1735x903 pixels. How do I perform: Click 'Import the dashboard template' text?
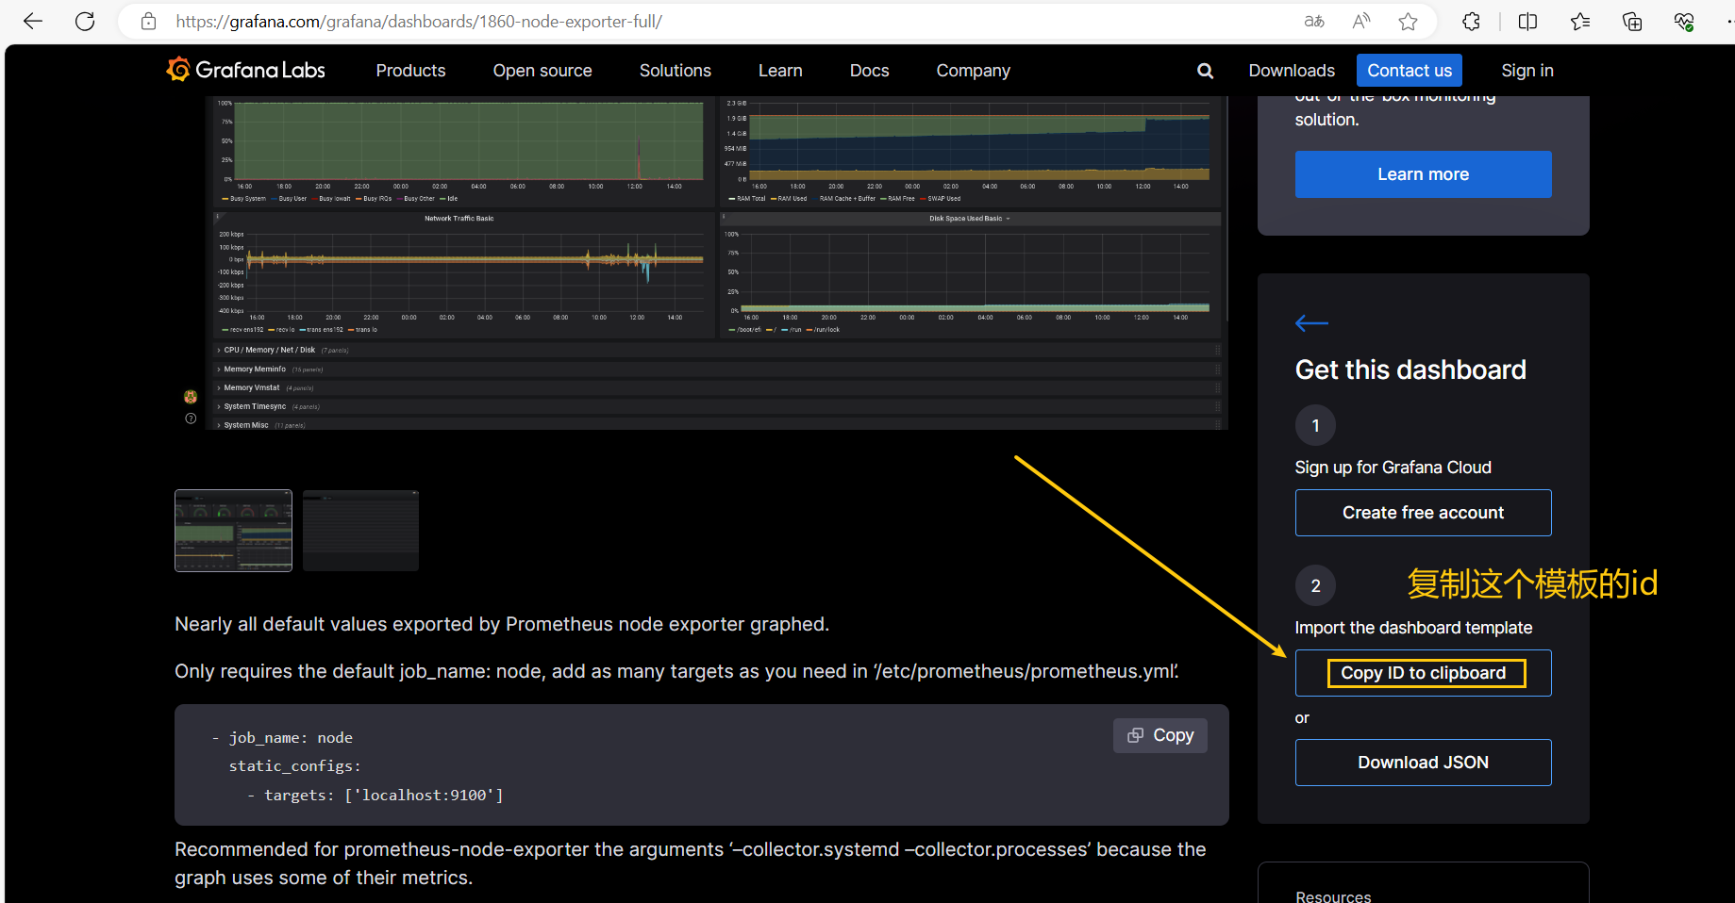(x=1413, y=628)
